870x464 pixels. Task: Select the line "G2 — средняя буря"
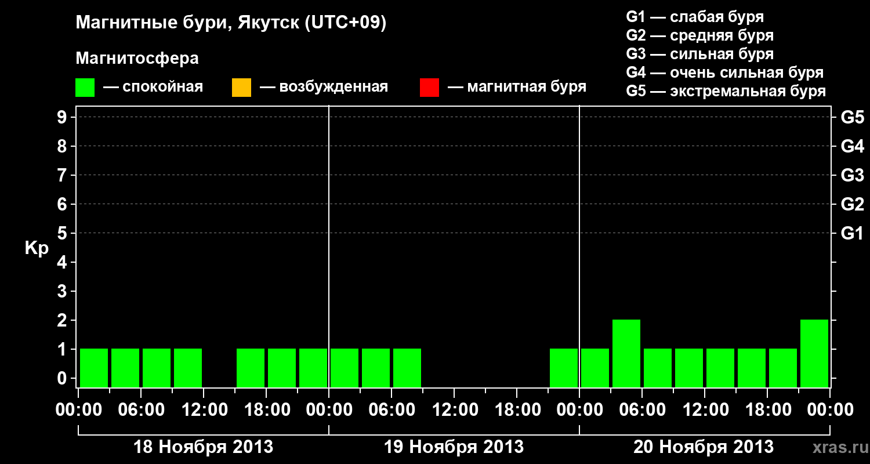(x=699, y=35)
